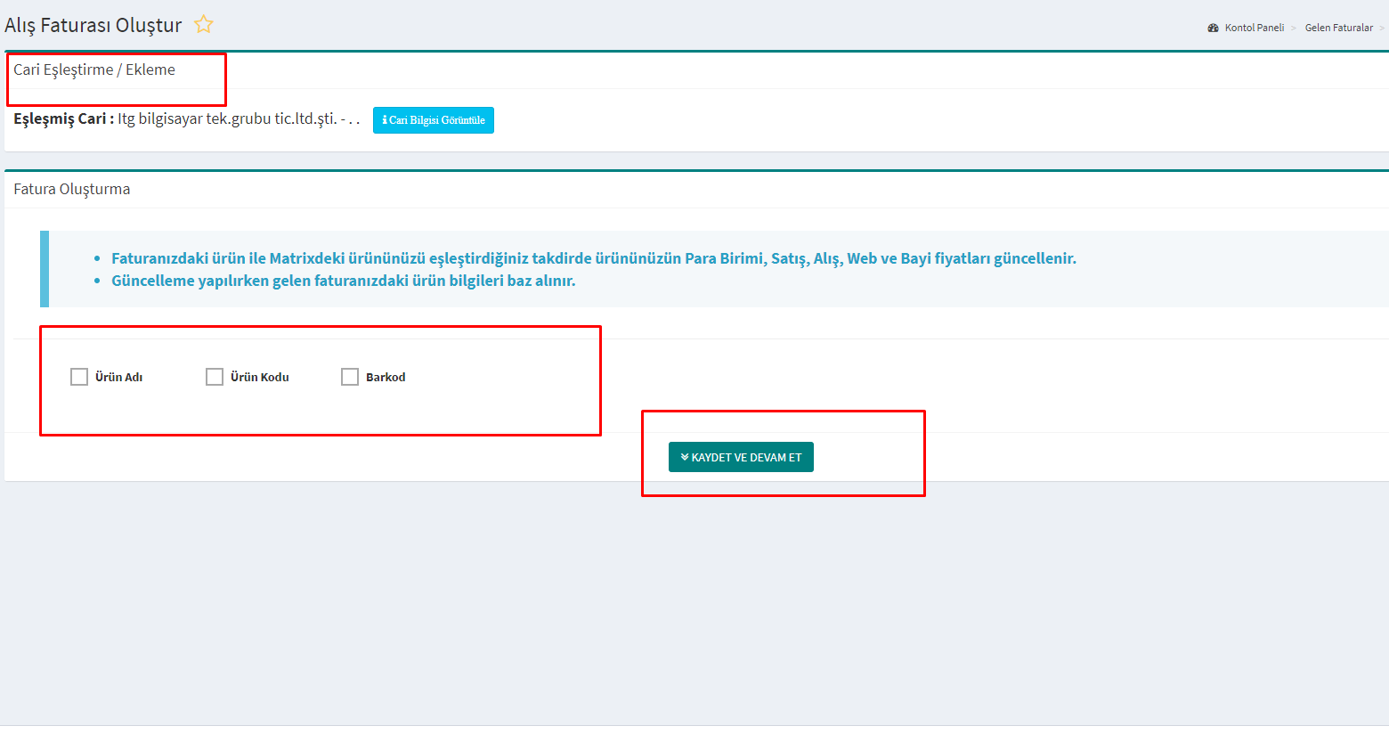Click the dashboard gauge icon in breadcrumb
Image resolution: width=1389 pixels, height=734 pixels.
pyautogui.click(x=1213, y=28)
